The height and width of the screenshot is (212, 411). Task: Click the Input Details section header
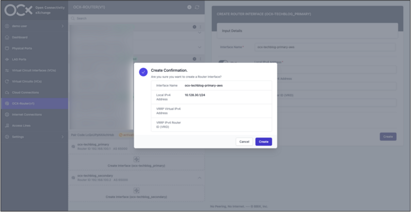click(x=307, y=31)
